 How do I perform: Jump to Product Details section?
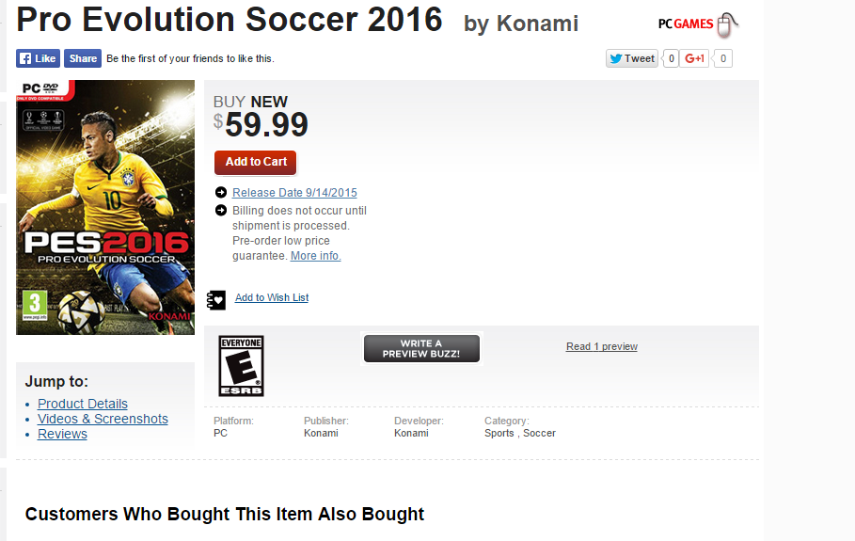coord(83,404)
